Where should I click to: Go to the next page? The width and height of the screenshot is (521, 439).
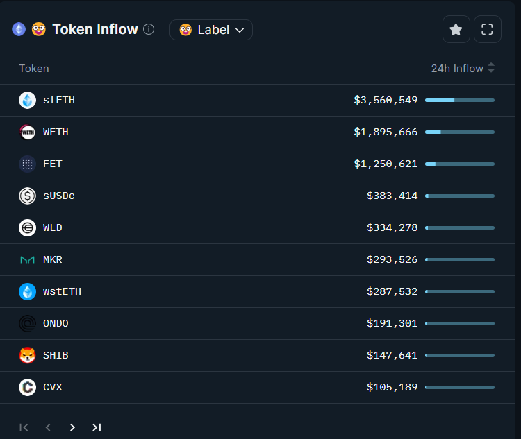(72, 427)
